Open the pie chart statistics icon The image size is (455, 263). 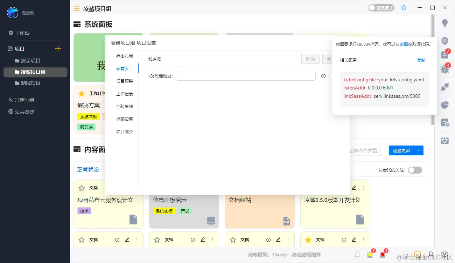coord(445,105)
